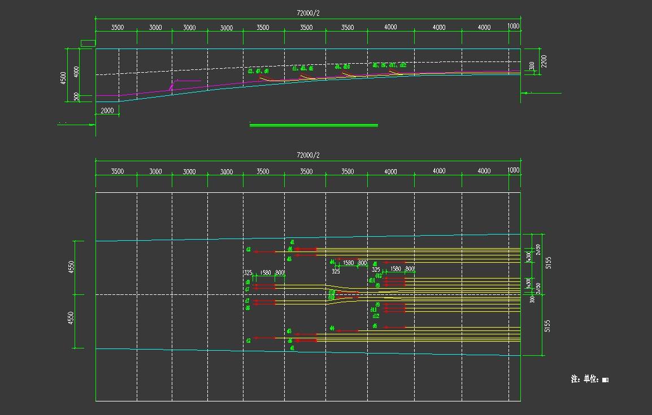Click the small green rectangle at top left
The width and height of the screenshot is (652, 415).
[88, 43]
